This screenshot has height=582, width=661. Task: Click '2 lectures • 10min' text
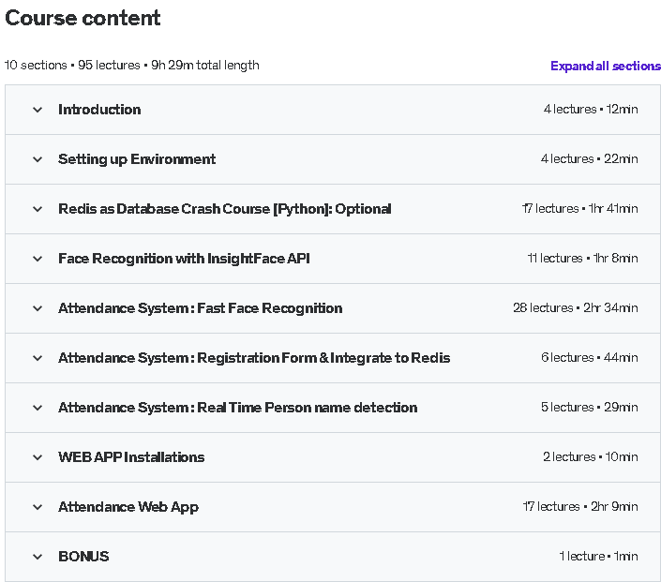point(590,456)
